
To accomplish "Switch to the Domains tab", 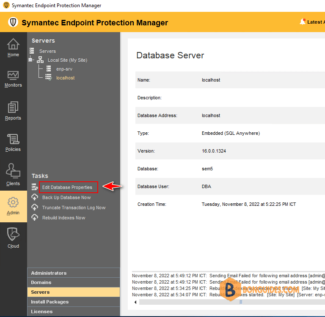I will point(74,282).
